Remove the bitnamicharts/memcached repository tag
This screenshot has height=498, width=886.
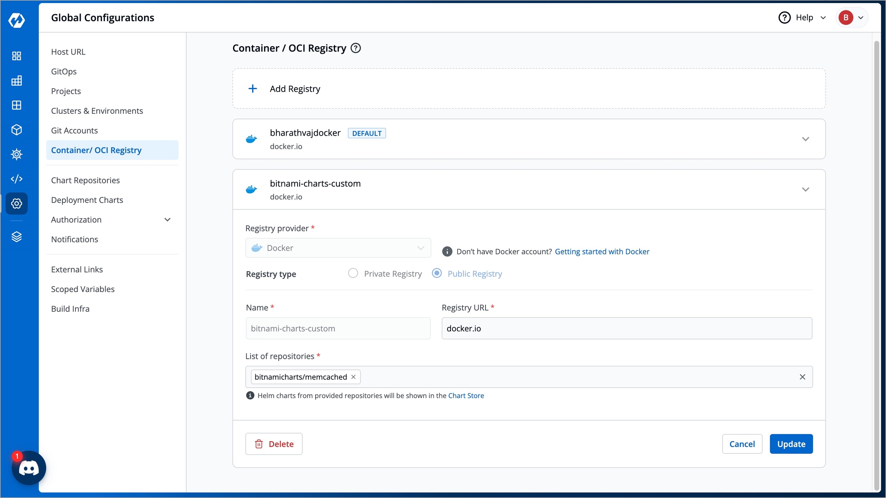[353, 377]
